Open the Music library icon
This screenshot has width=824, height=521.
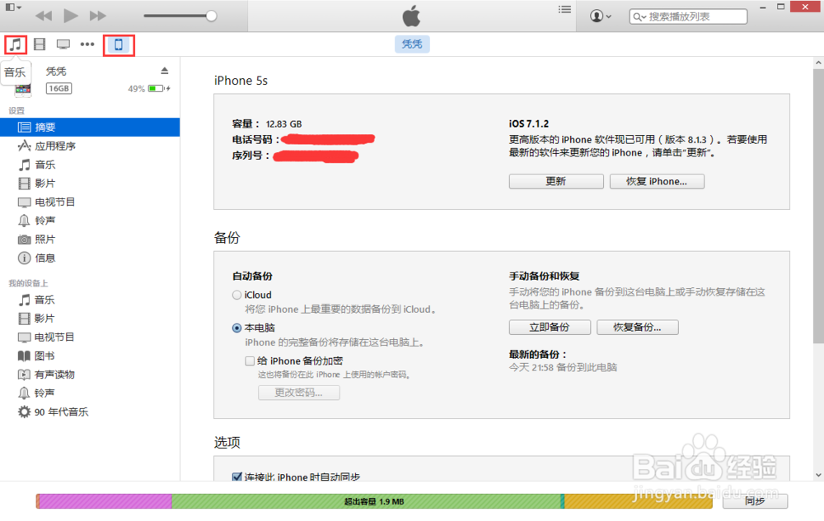pyautogui.click(x=16, y=44)
